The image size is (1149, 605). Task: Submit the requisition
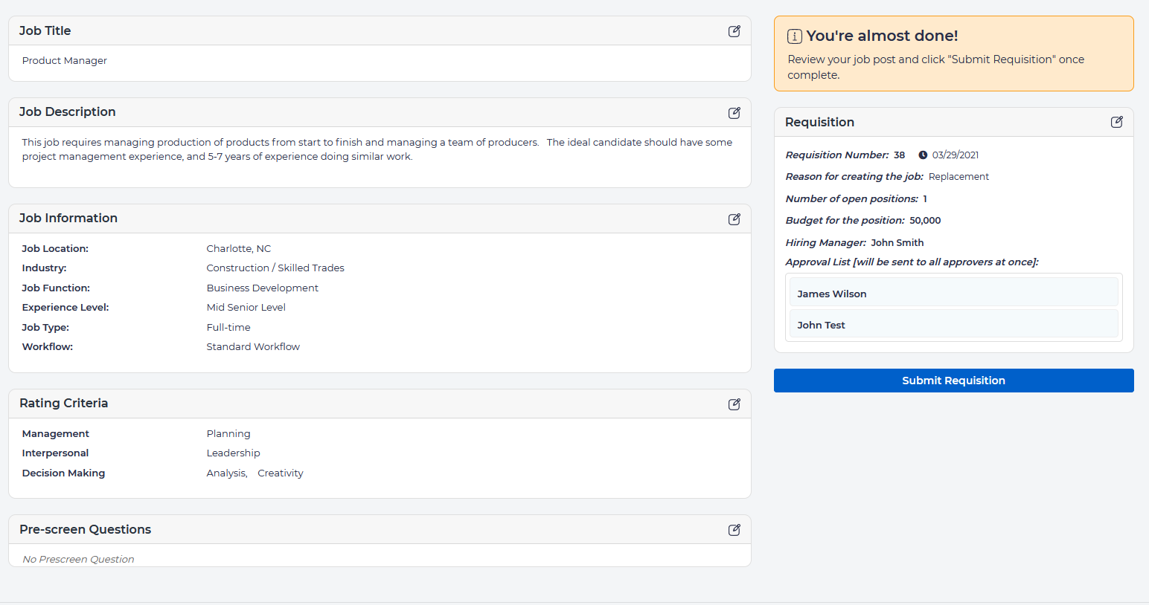tap(953, 381)
